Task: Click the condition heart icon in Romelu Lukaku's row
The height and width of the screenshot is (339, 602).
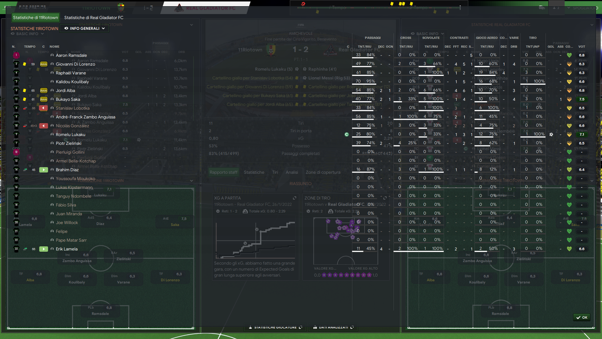Action: click(x=570, y=134)
